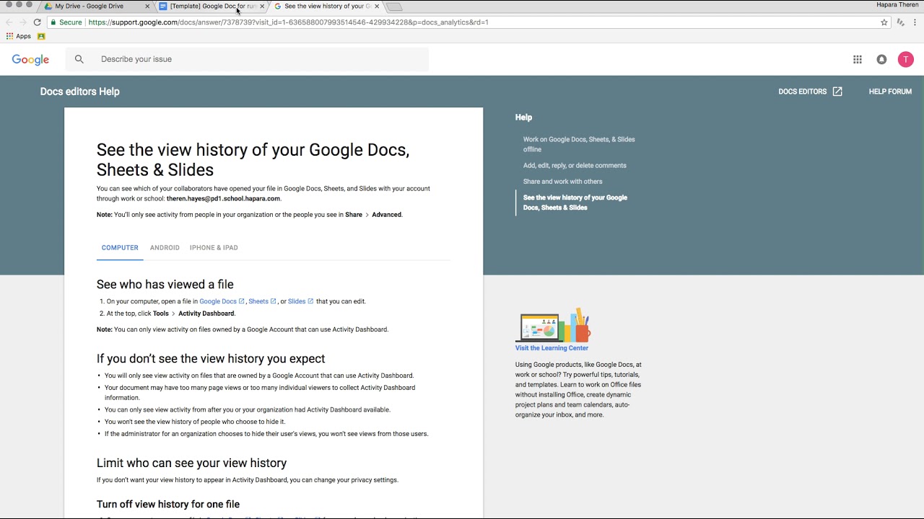Click the Docs Editors external link icon
The image size is (924, 519).
click(837, 92)
